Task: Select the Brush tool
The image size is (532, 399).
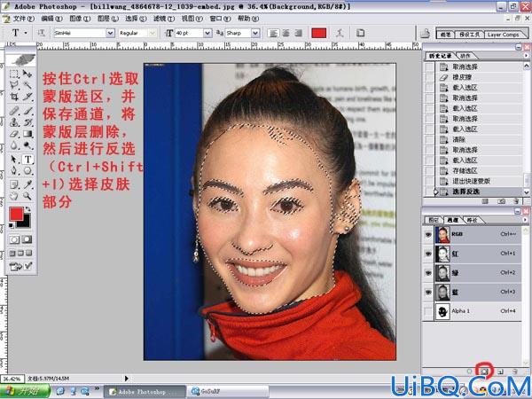Action: [27, 111]
